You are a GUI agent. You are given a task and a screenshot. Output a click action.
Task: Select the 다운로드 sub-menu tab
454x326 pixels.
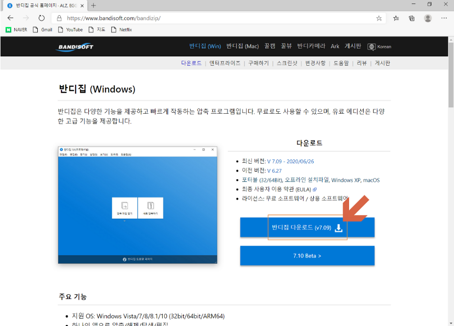pyautogui.click(x=191, y=63)
